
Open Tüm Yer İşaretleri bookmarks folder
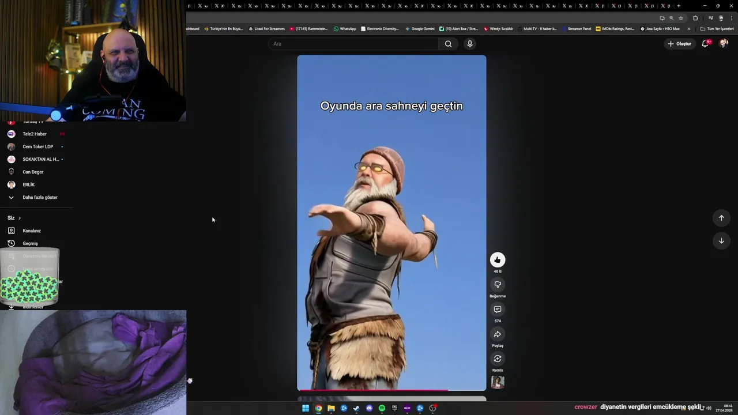(x=717, y=28)
